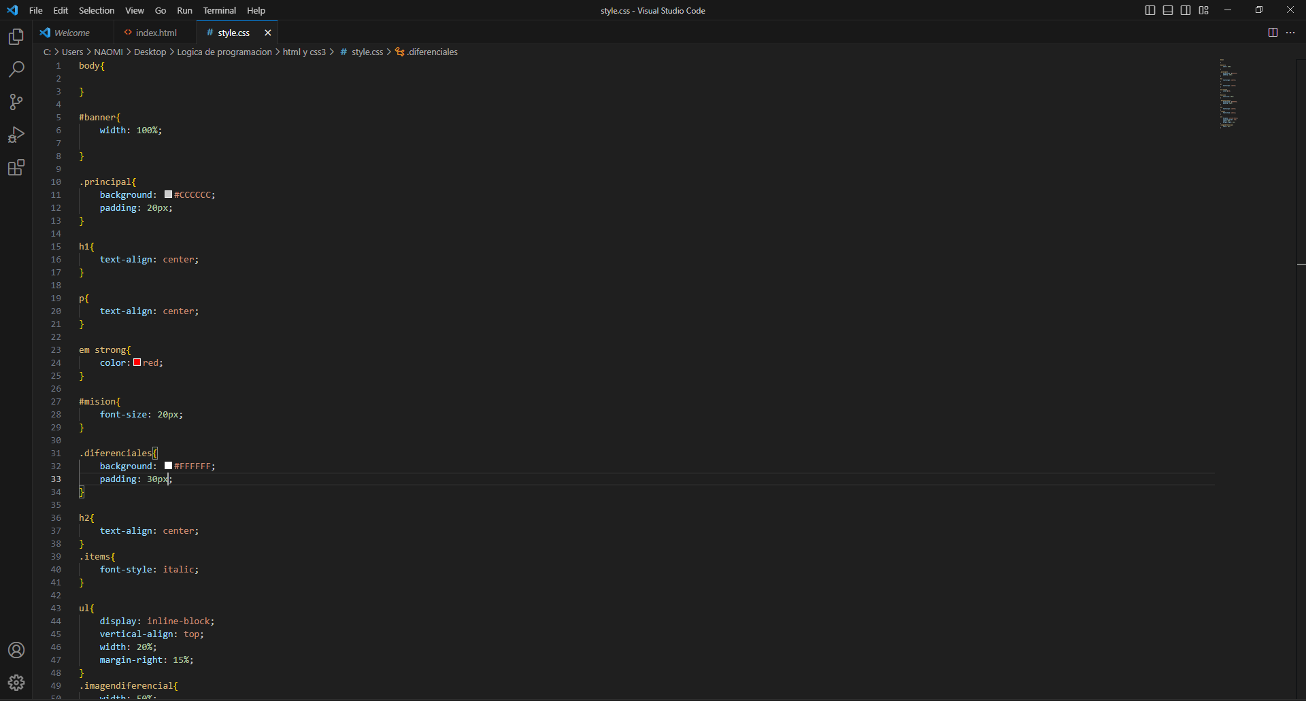Click the html y css3 breadcrumb

pyautogui.click(x=304, y=52)
